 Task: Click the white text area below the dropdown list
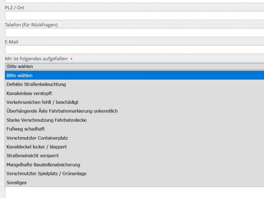point(134,192)
